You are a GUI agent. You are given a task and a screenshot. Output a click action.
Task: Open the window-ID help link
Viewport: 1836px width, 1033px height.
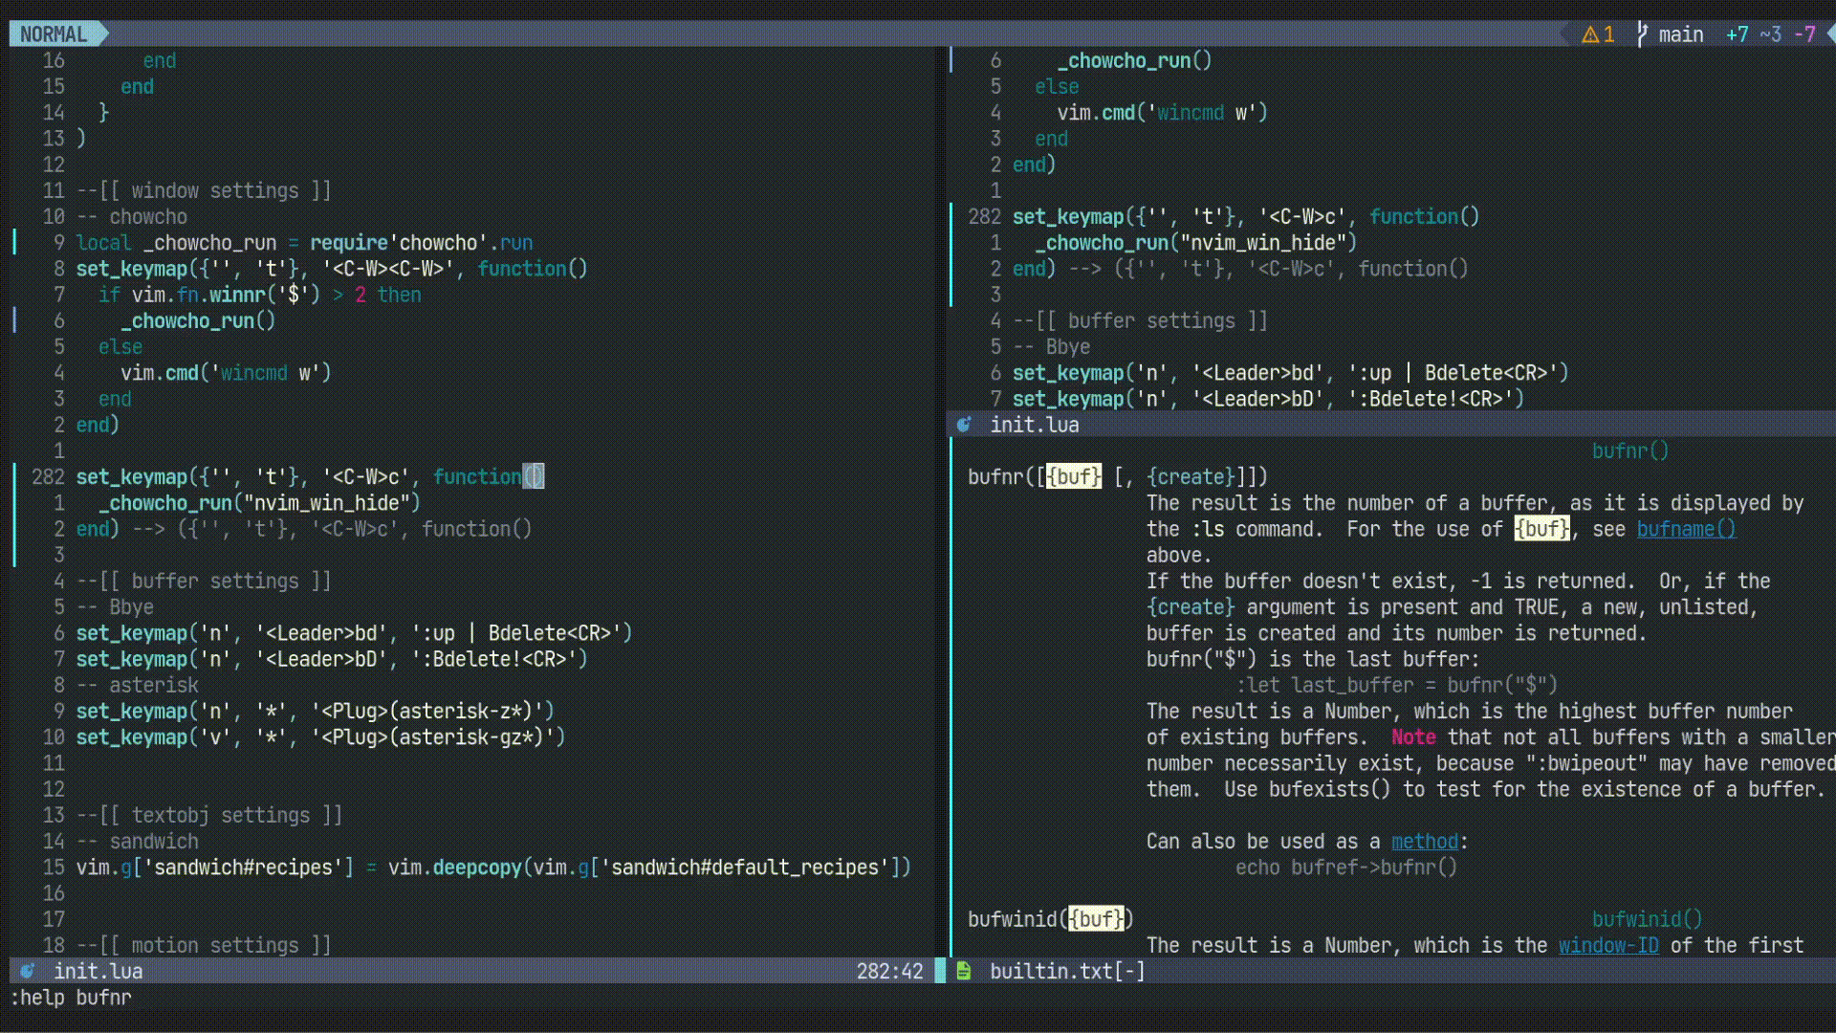(x=1607, y=945)
